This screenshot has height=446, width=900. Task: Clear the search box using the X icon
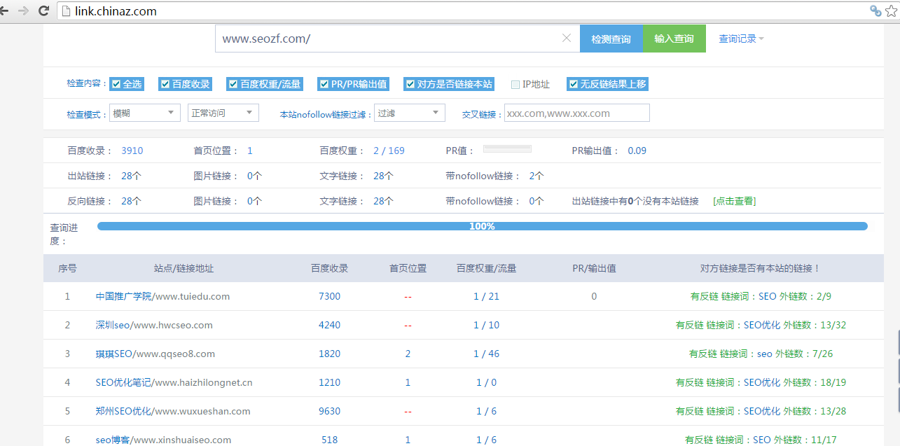[x=566, y=39]
